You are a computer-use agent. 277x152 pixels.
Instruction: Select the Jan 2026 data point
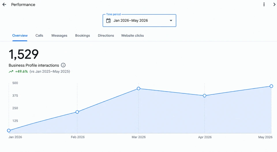pyautogui.click(x=9, y=131)
